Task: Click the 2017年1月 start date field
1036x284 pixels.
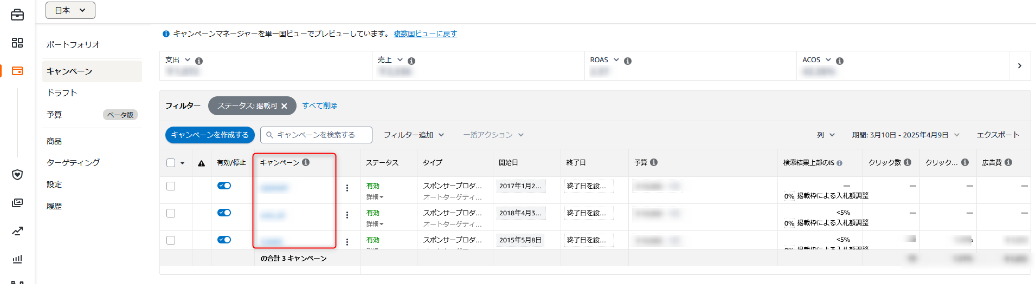Action: tap(520, 186)
